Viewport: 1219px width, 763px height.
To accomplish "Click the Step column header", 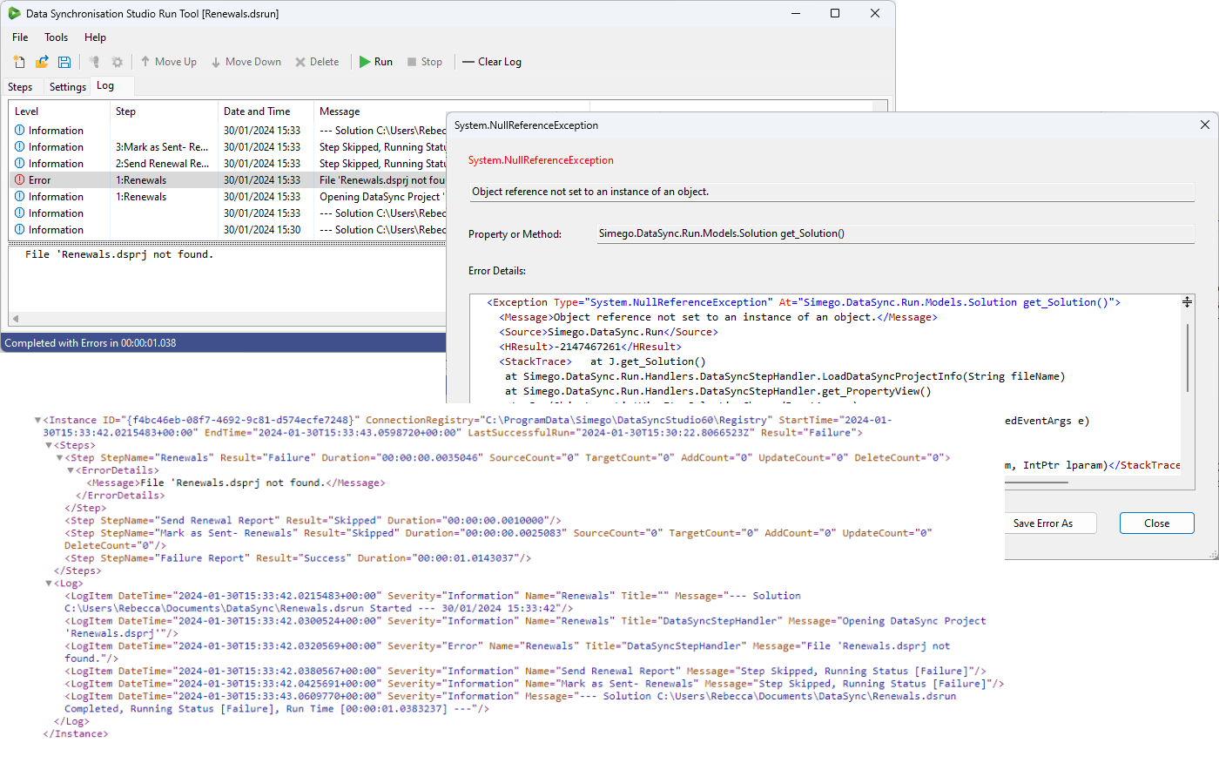I will tap(164, 111).
